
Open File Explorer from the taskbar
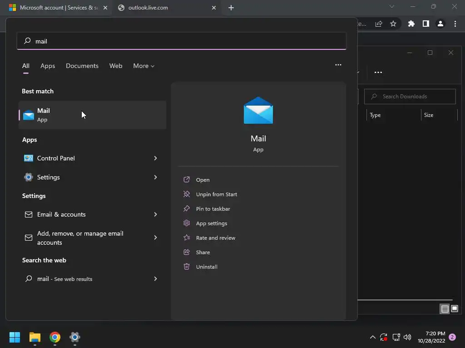coord(35,337)
